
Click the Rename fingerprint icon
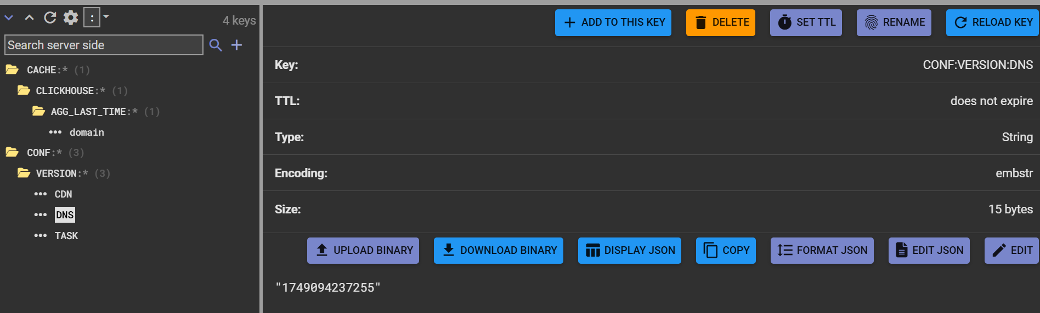point(871,22)
